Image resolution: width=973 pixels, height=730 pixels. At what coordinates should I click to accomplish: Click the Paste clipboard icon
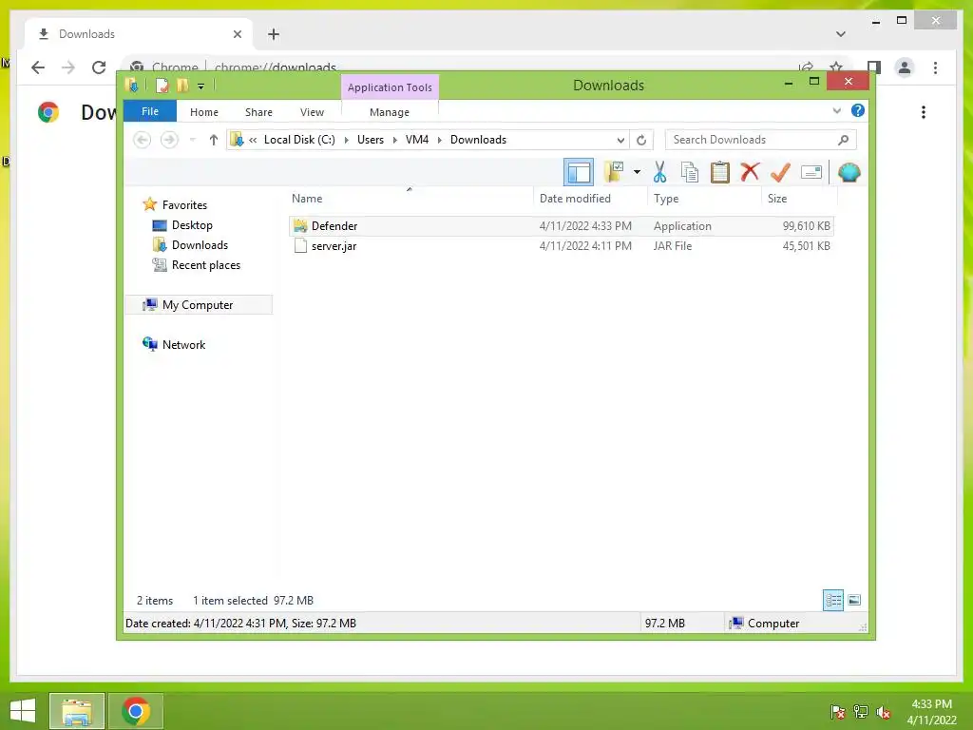720,172
